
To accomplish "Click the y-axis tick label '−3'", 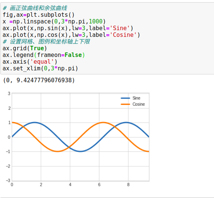I will pos(8,181).
